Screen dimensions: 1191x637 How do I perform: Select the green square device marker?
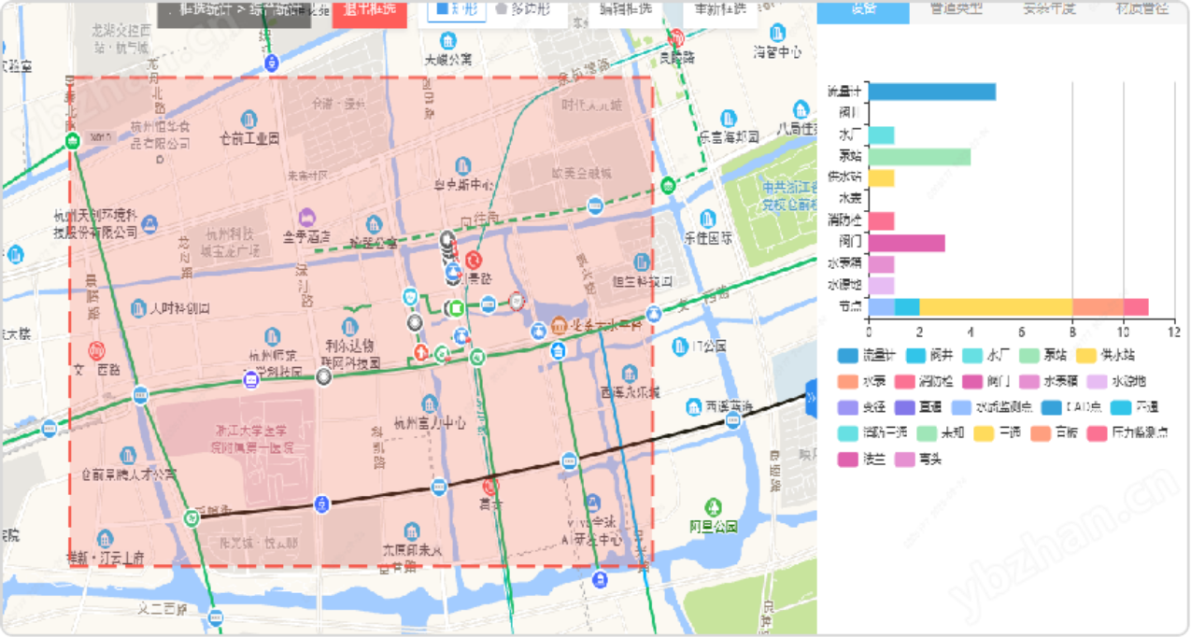(457, 308)
